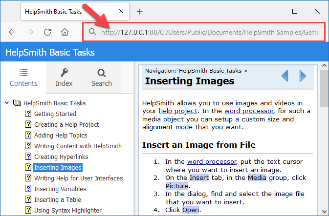Click the topic icon beside Creating a Help Project
This screenshot has width=329, height=216.
coord(28,124)
